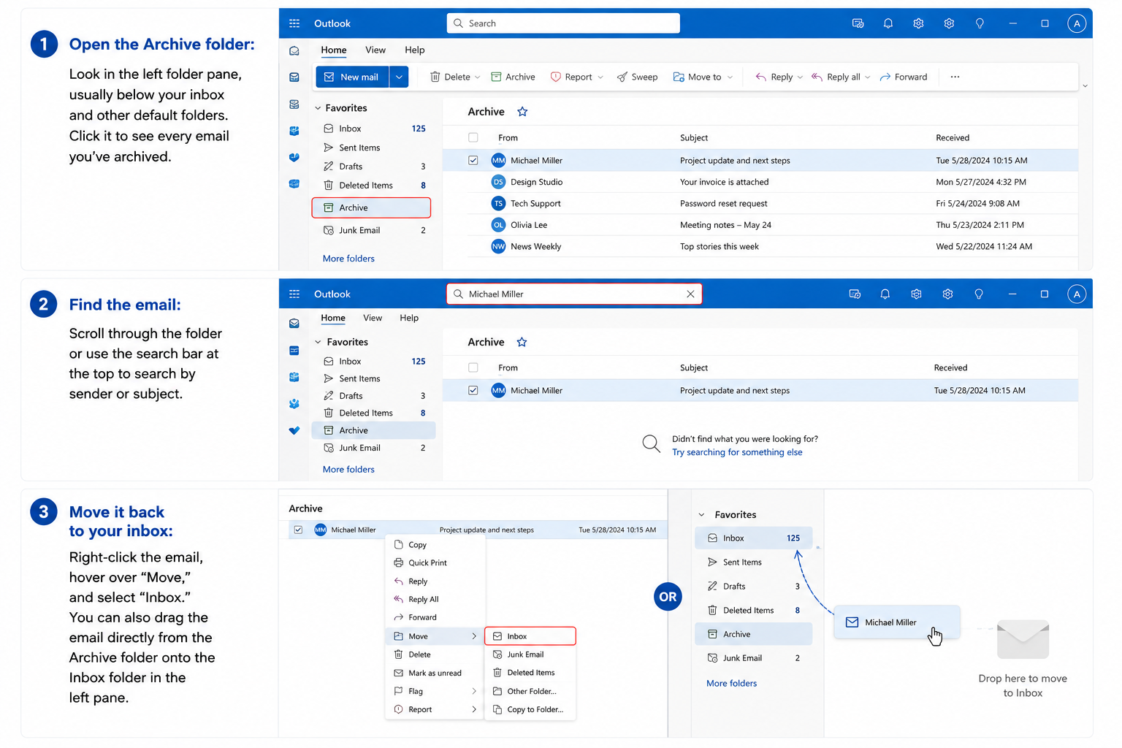The width and height of the screenshot is (1122, 748).
Task: Click search box containing Michael Miller
Action: 573,294
